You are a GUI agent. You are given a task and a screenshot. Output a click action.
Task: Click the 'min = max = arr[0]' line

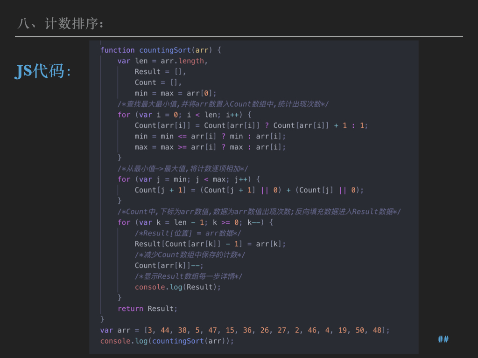[x=176, y=93]
